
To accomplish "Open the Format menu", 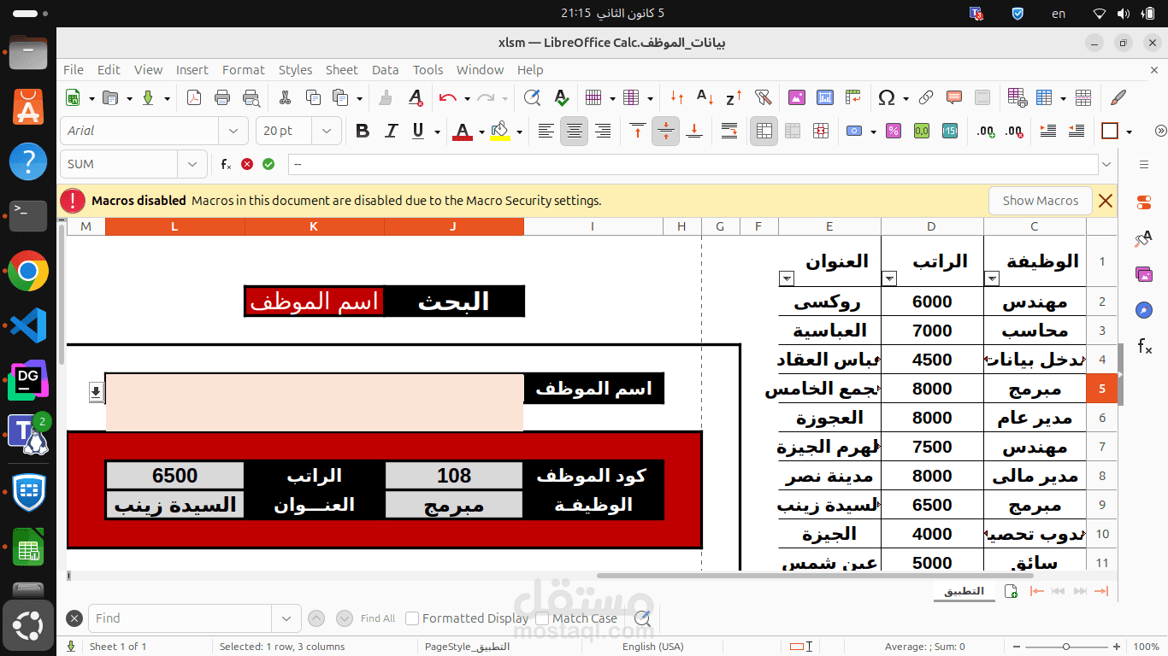I will (244, 70).
